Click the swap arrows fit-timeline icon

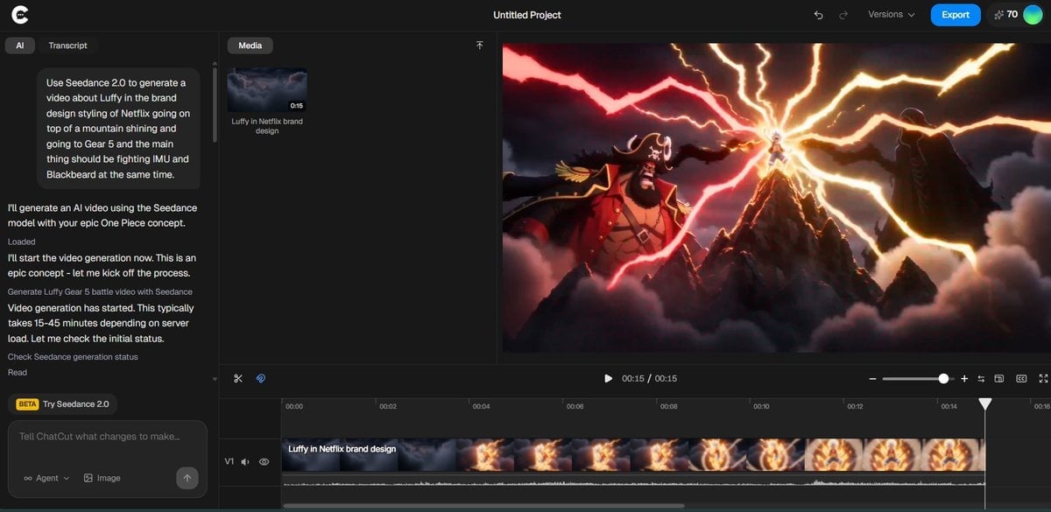981,379
